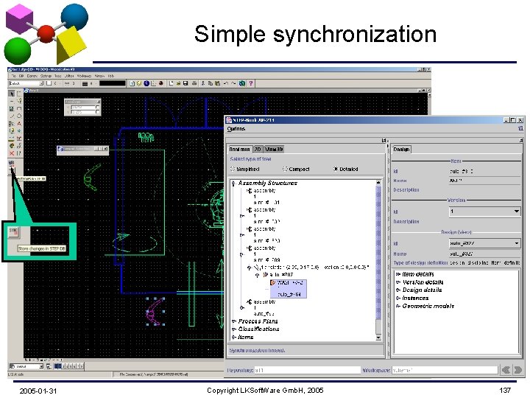Expand the Design details node
Image resolution: width=530 pixels, height=398 pixels.
398,290
